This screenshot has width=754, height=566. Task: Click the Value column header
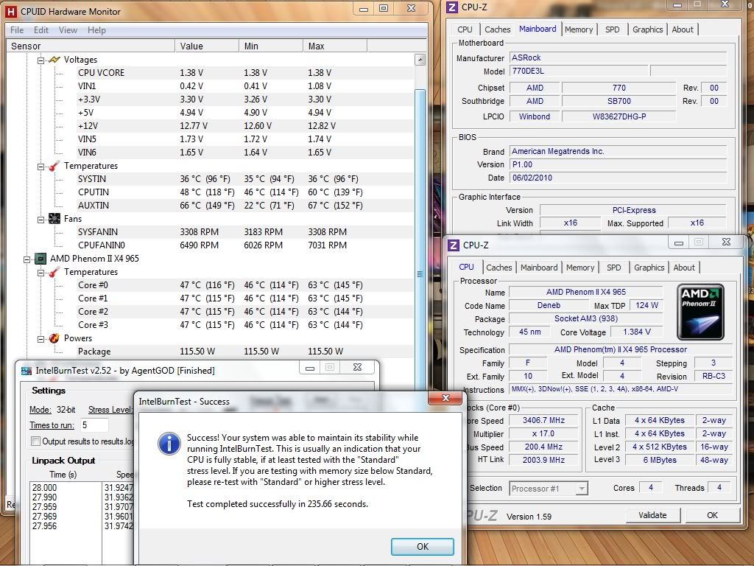207,46
